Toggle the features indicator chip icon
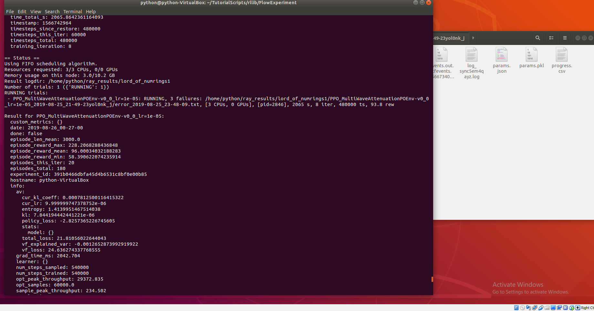The height and width of the screenshot is (311, 594). 565,307
